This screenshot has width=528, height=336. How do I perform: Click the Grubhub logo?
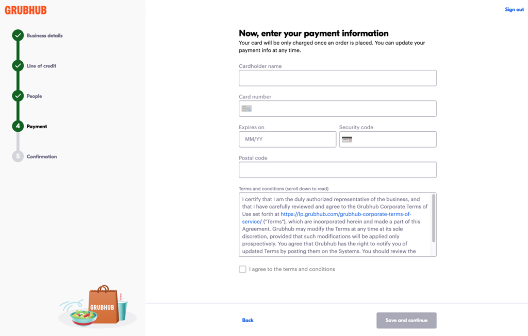[x=26, y=10]
